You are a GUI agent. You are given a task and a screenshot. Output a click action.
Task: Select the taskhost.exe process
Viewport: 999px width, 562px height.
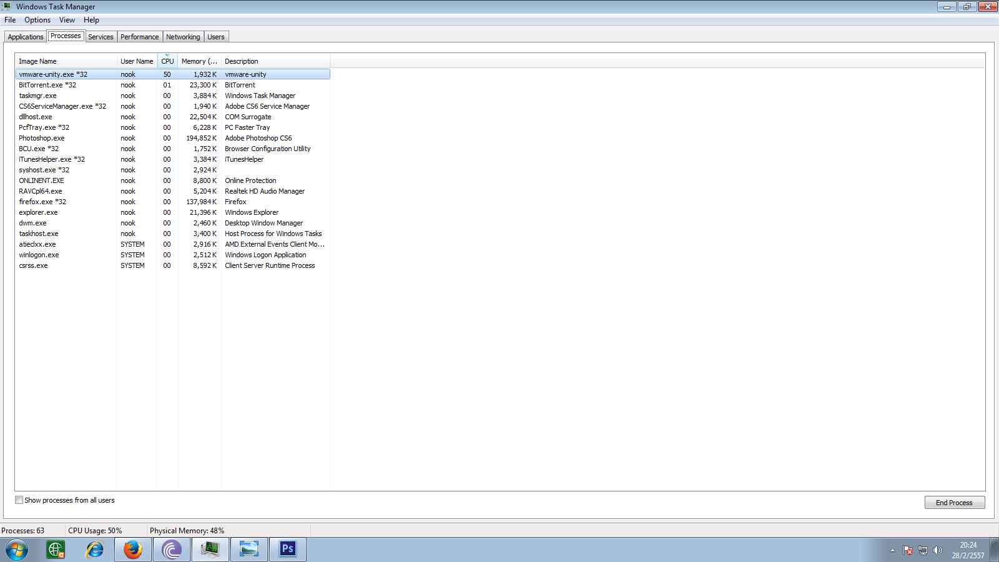point(173,234)
